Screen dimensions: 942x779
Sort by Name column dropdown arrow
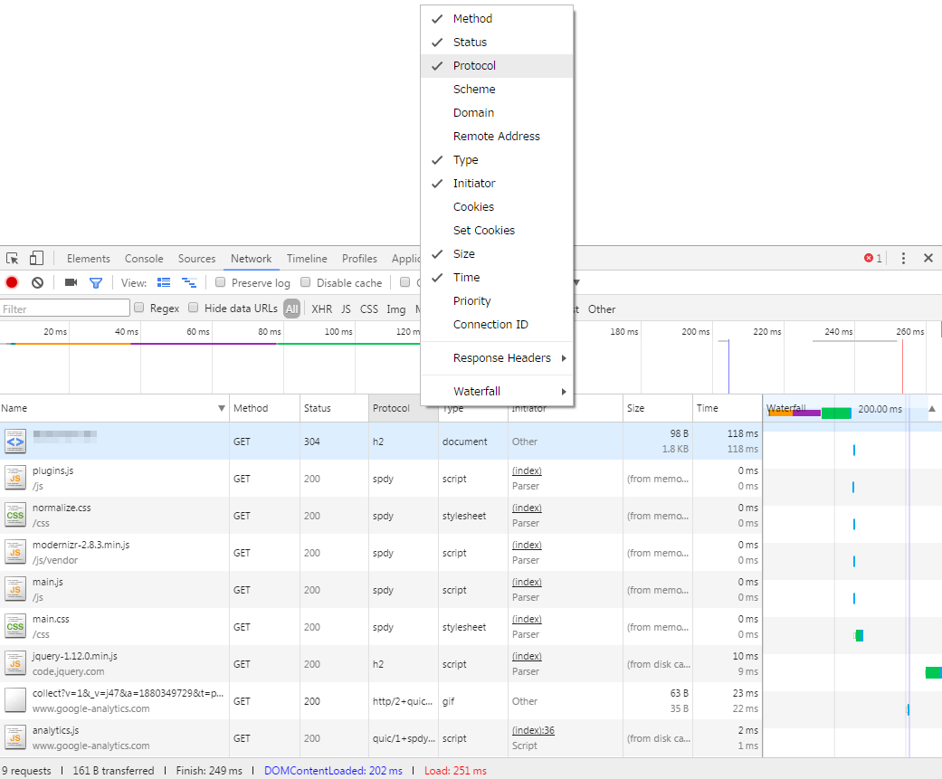(221, 408)
